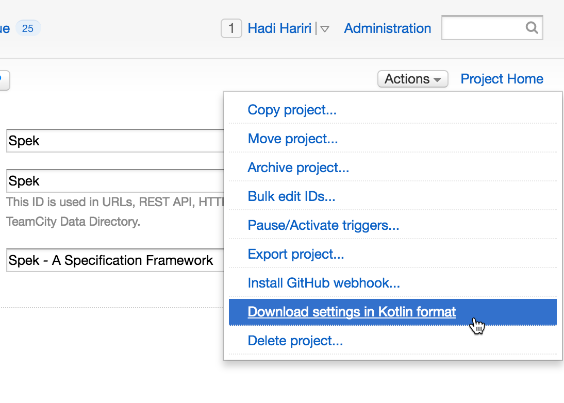Open the Actions dropdown button
This screenshot has height=403, width=564.
(x=412, y=79)
